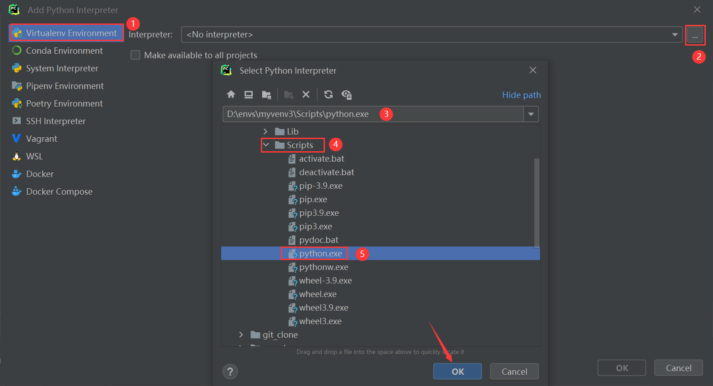Close the Select Python Interpreter dialog
The width and height of the screenshot is (713, 386).
coord(533,70)
